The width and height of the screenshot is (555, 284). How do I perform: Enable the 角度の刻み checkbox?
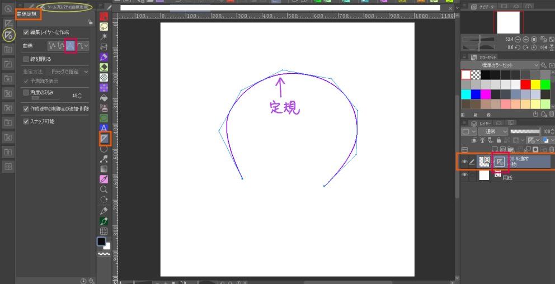pyautogui.click(x=26, y=92)
